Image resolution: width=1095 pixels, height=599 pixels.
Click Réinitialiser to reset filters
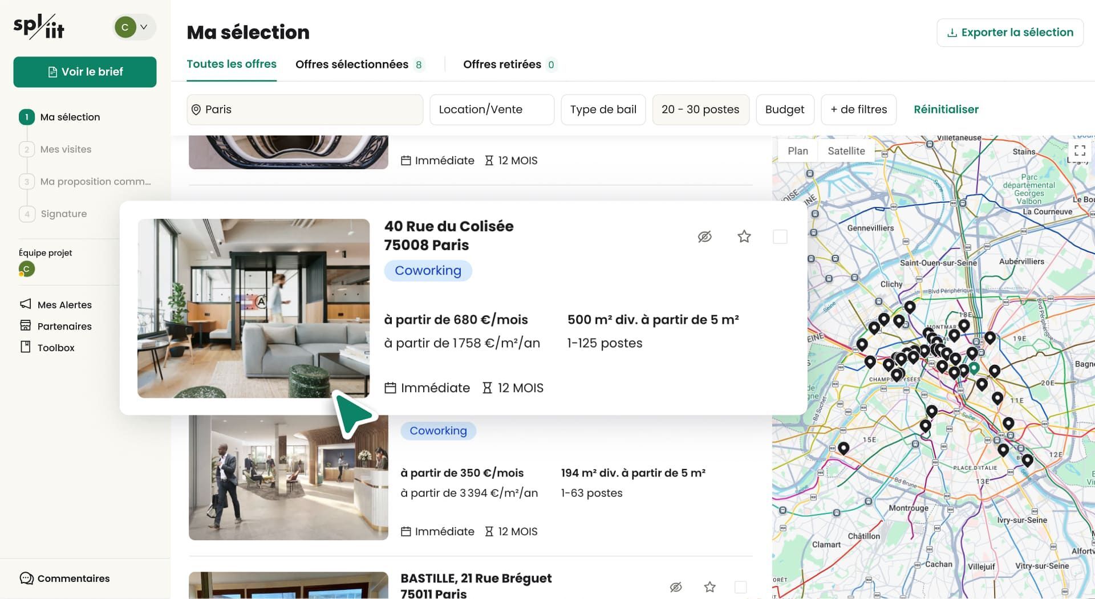click(946, 109)
